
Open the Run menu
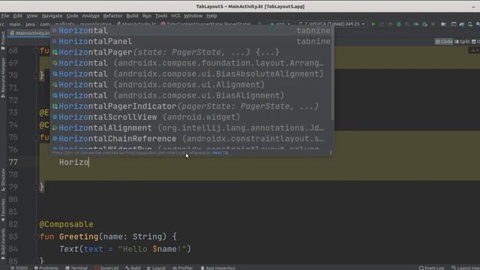point(147,16)
